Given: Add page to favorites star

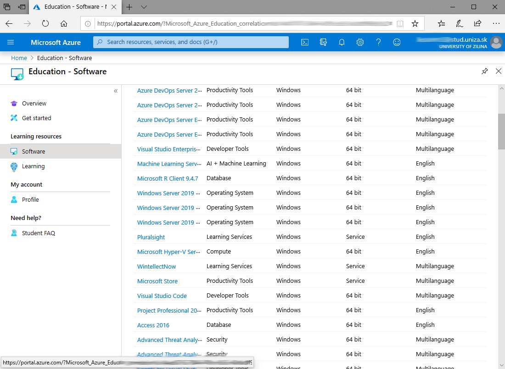Looking at the screenshot, I should 415,23.
